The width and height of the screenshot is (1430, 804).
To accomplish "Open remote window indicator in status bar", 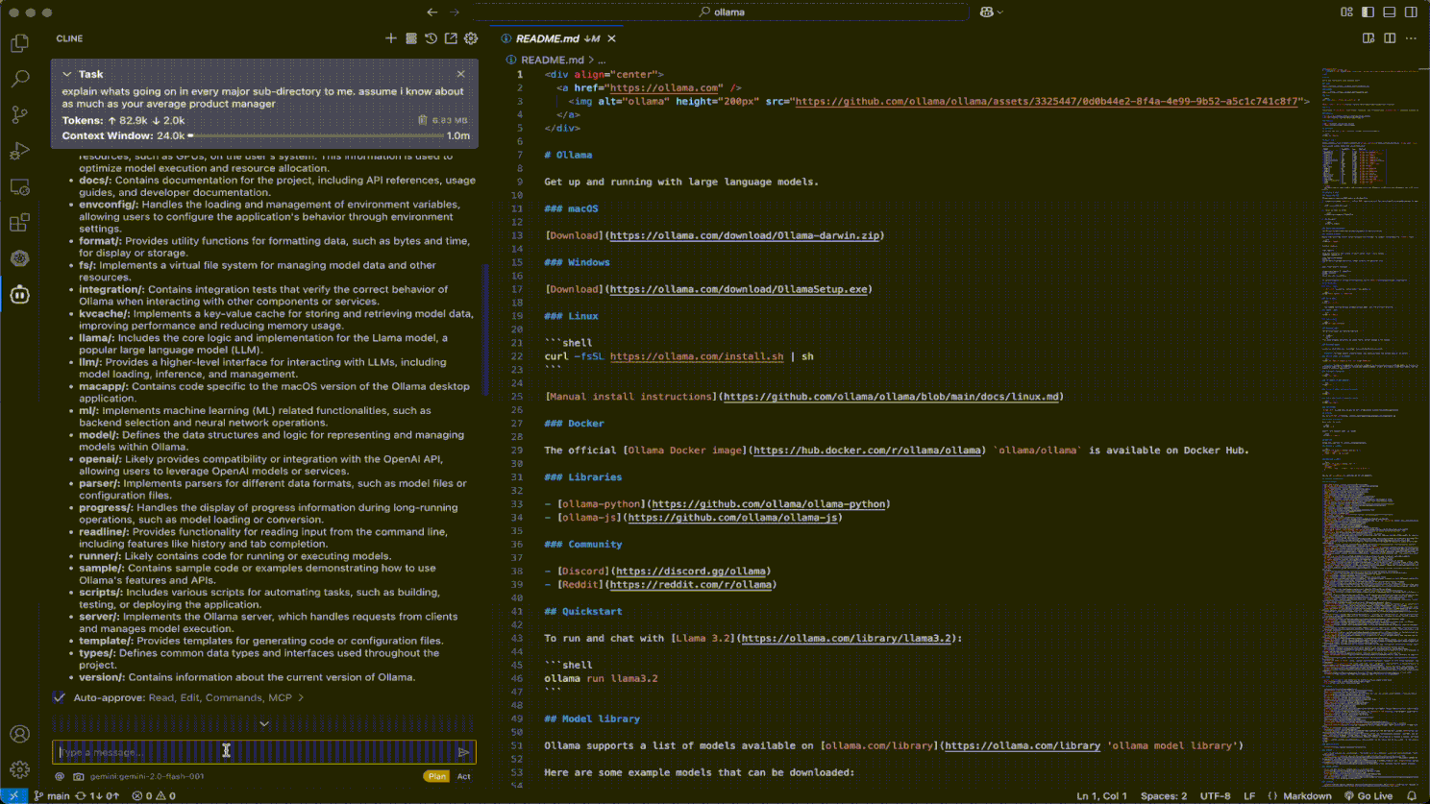I will pyautogui.click(x=13, y=795).
